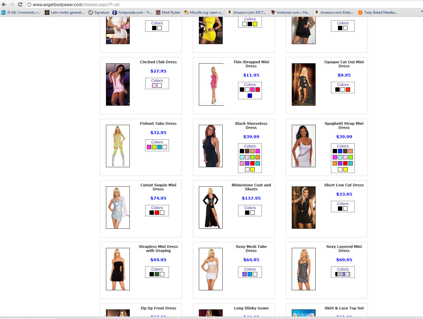View site information icon in address bar
The width and height of the screenshot is (423, 319).
pyautogui.click(x=29, y=5)
